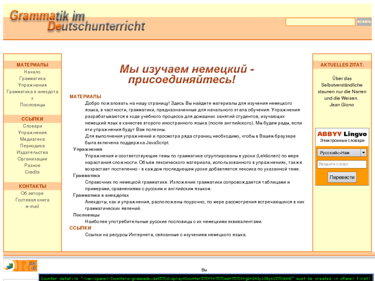The image size is (375, 281).
Task: Open the Медиатека link
Action: coord(32,139)
